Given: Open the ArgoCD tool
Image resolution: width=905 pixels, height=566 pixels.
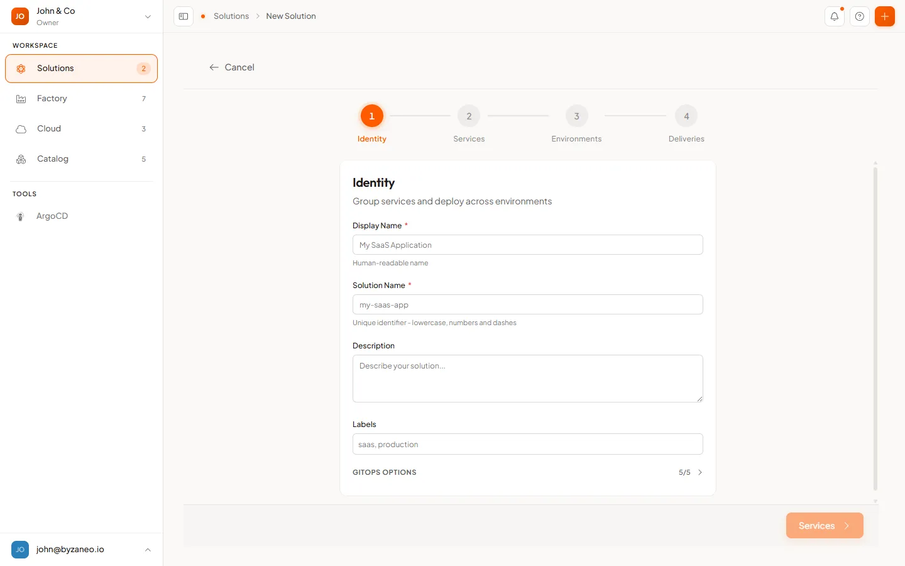Looking at the screenshot, I should [81, 216].
